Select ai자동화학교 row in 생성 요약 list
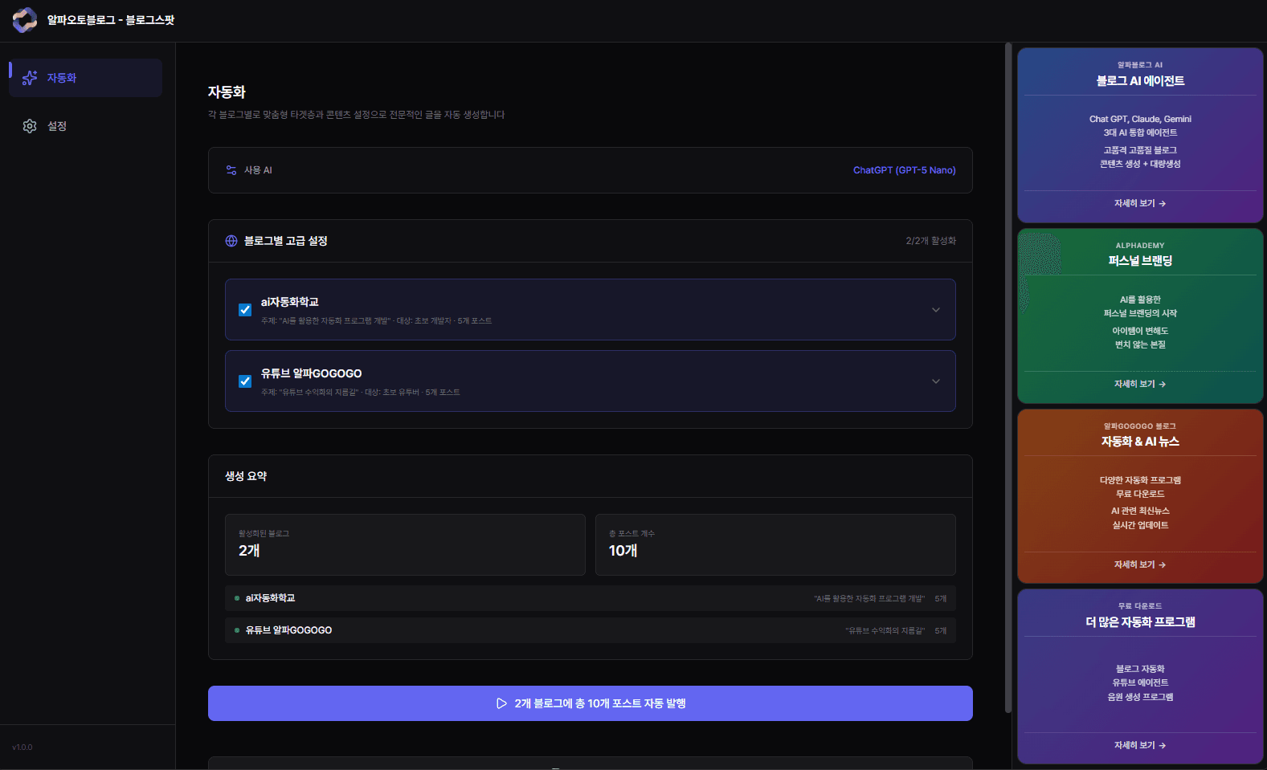 pos(590,598)
